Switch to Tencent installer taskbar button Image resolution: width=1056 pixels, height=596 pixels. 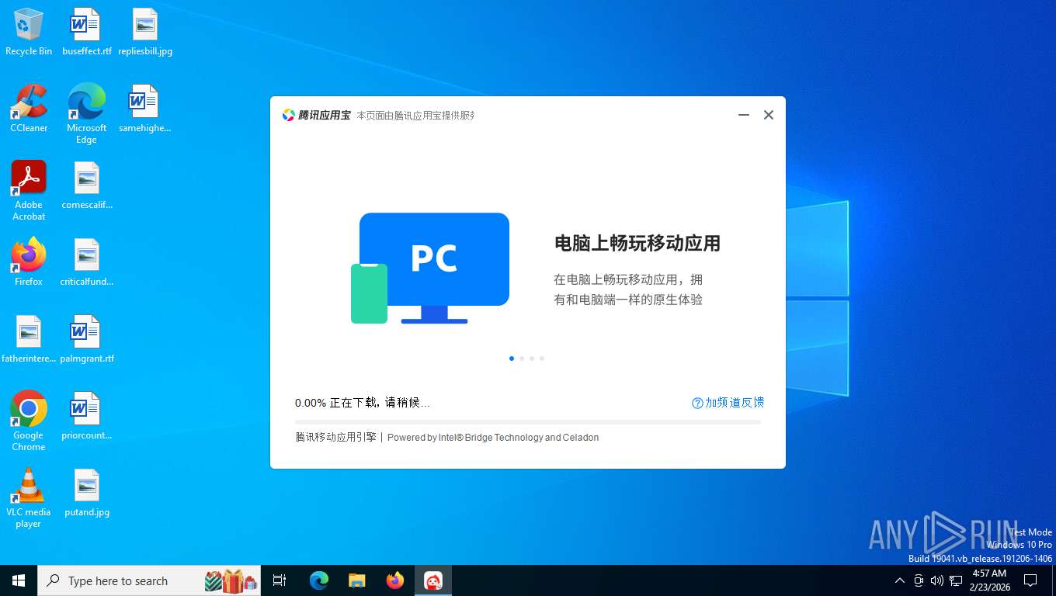point(433,580)
